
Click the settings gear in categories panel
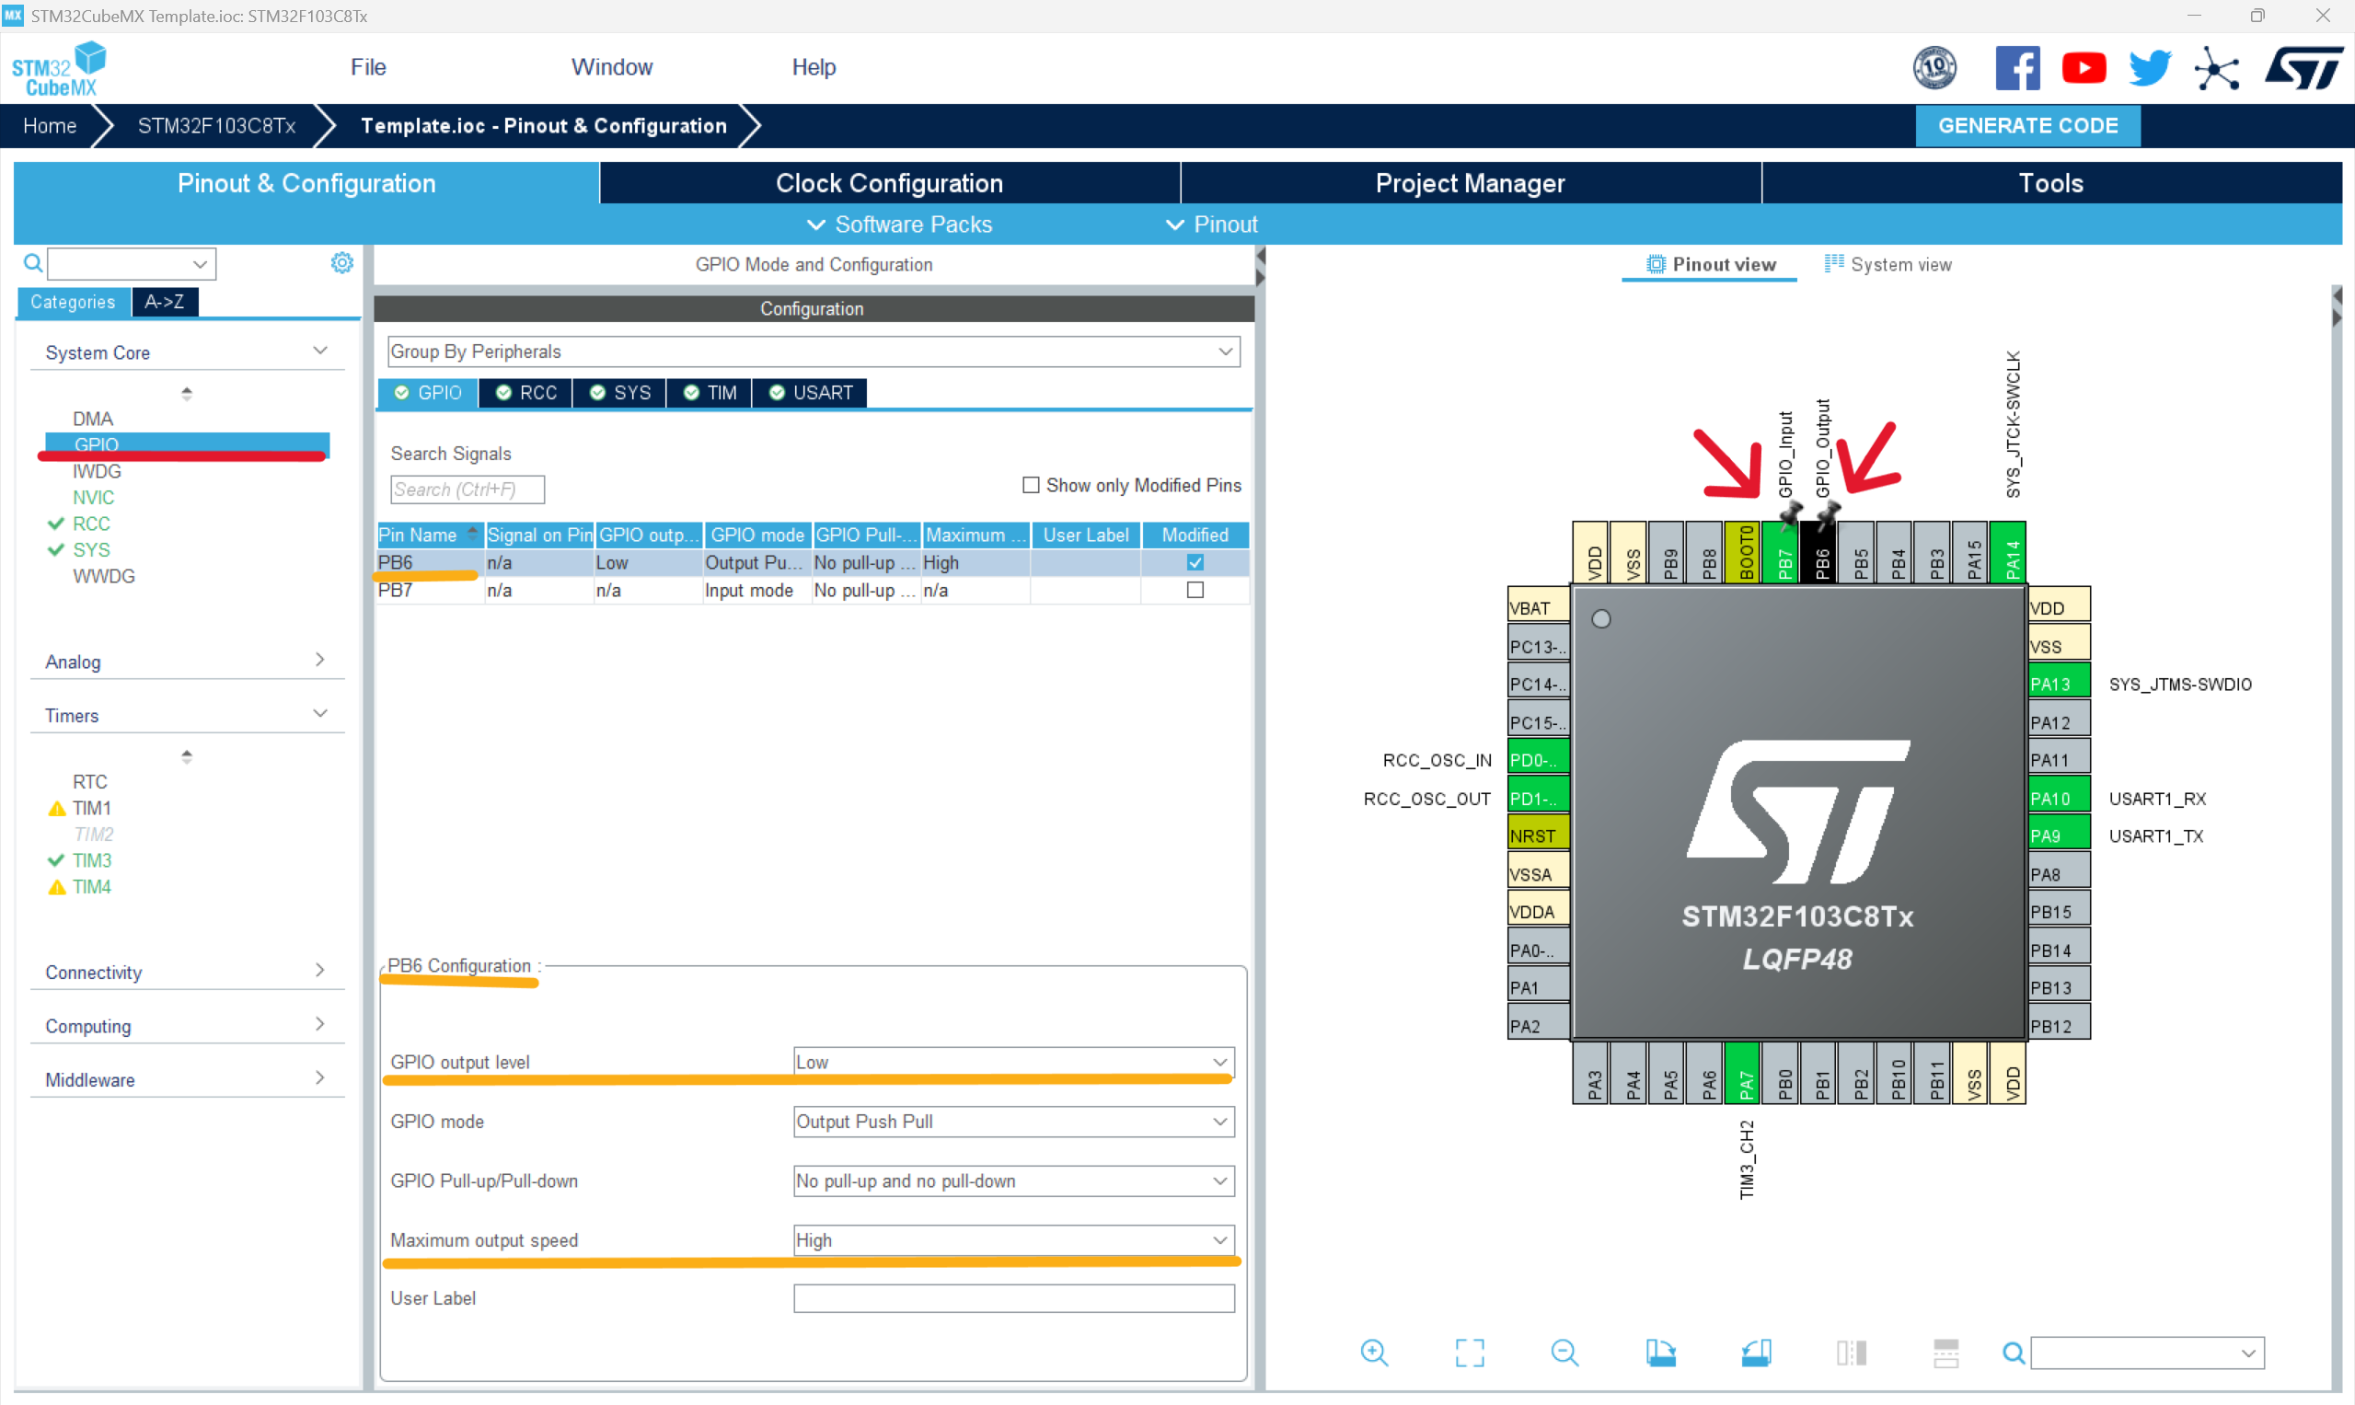341,263
